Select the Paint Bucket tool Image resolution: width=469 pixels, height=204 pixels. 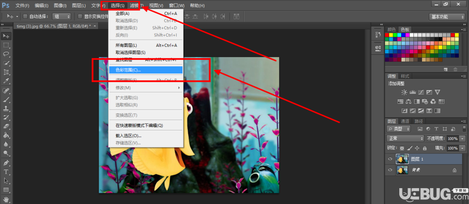[6, 135]
